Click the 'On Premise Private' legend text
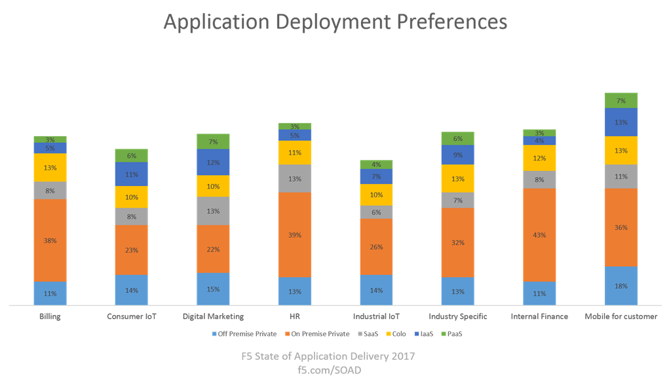671x384 pixels. coord(320,334)
